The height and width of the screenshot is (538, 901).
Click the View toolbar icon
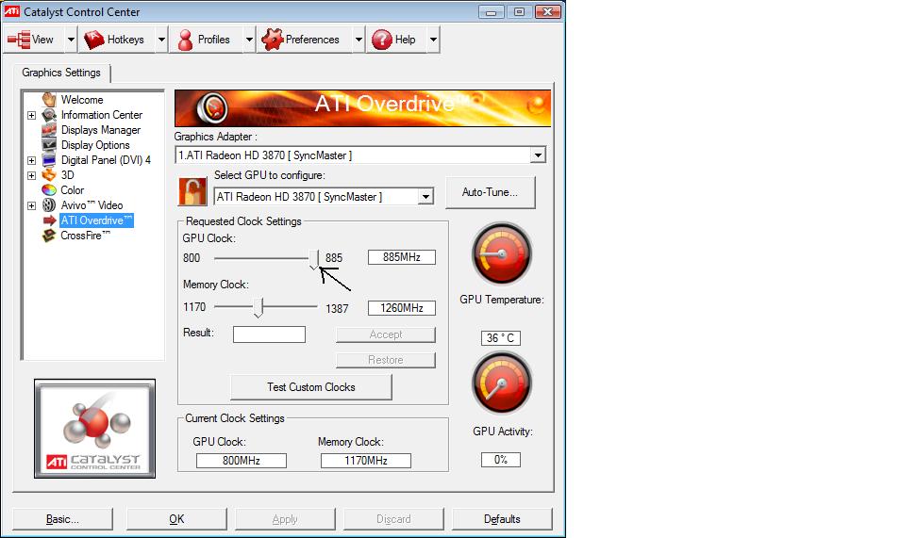point(19,40)
